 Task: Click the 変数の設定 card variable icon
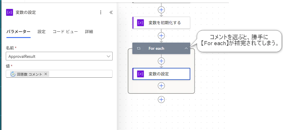[140, 74]
